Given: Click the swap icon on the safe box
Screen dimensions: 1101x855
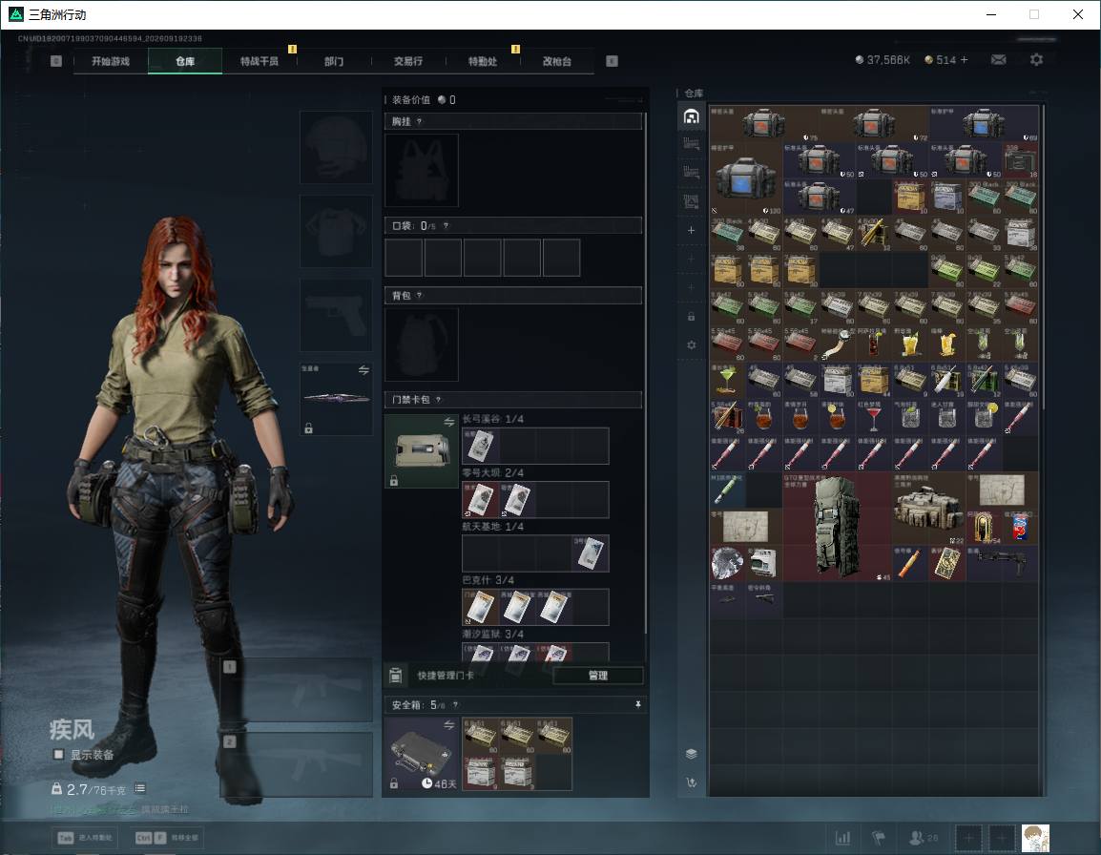Looking at the screenshot, I should pos(448,724).
